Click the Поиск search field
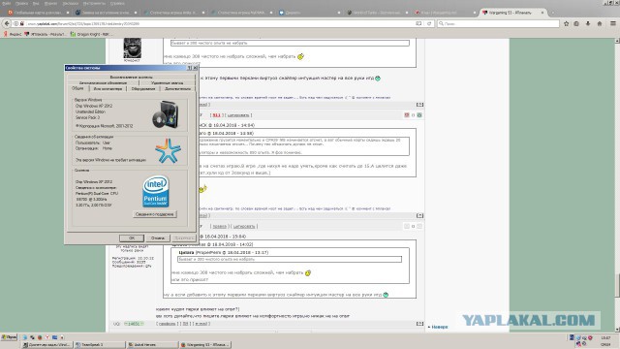Viewport: 620px width, 349px height. (498, 23)
